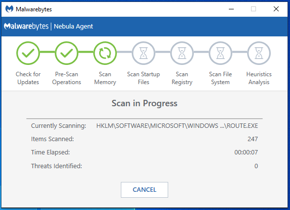Click the HKLM\SOFTWARE registry path being scanned
The height and width of the screenshot is (210, 290).
[177, 126]
